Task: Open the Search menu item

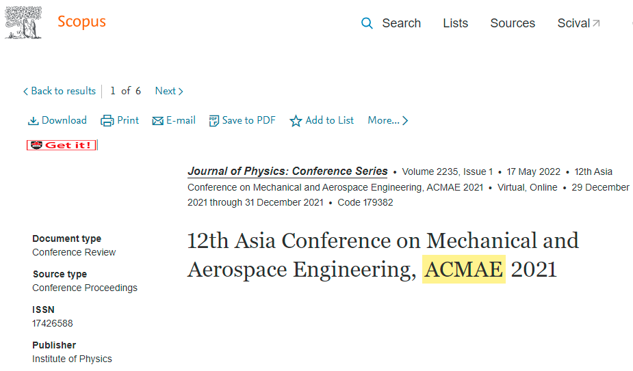Action: tap(401, 23)
